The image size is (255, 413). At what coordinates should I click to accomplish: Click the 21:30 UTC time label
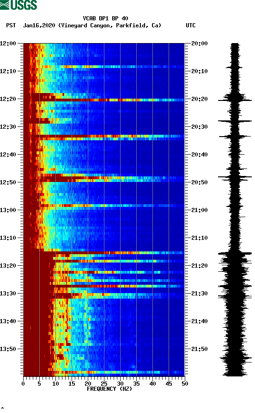click(x=199, y=294)
